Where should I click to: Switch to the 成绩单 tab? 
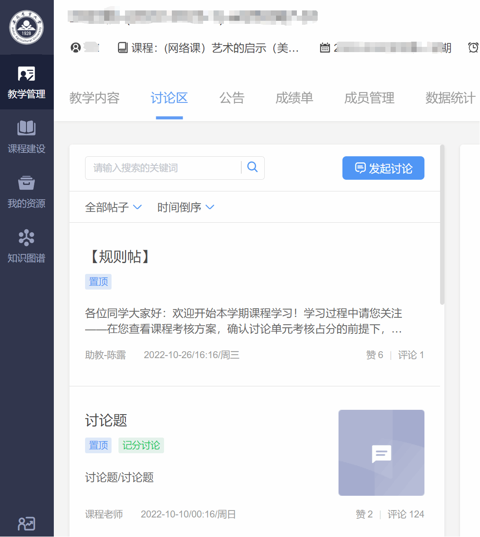[294, 98]
